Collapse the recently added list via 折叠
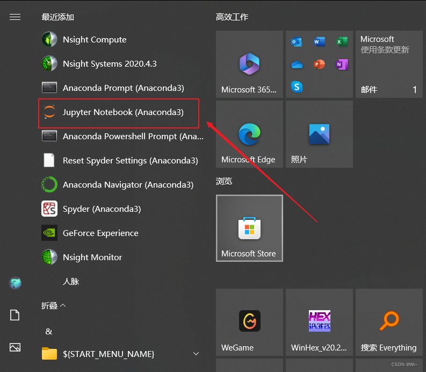Image resolution: width=426 pixels, height=372 pixels. (54, 306)
